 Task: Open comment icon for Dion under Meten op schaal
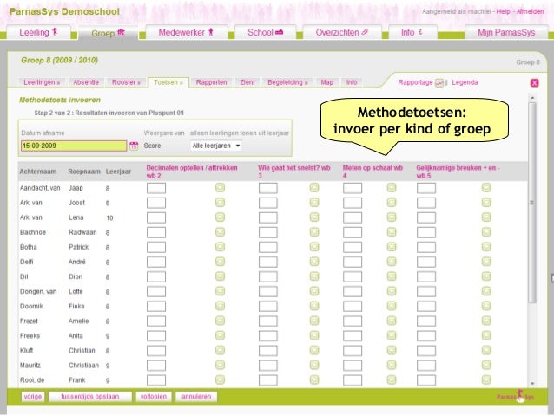392,276
